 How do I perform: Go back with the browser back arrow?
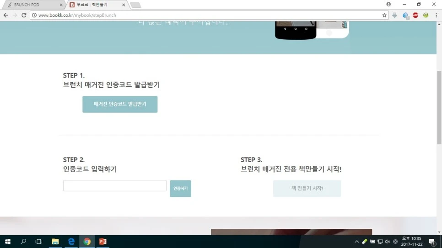coord(5,15)
